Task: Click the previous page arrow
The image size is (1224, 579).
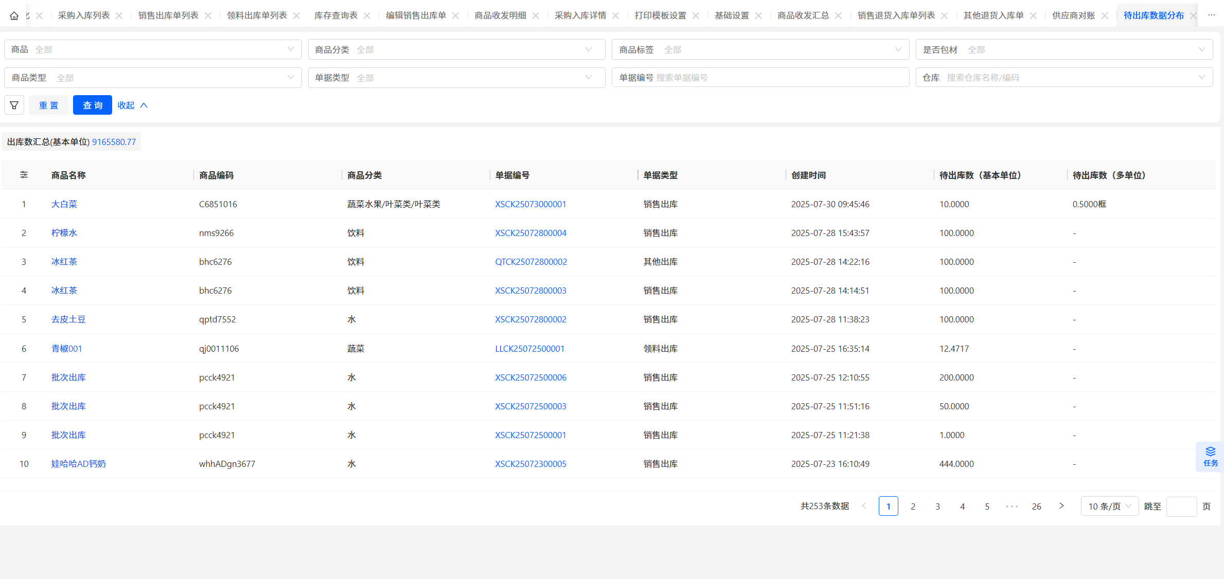Action: pyautogui.click(x=864, y=506)
